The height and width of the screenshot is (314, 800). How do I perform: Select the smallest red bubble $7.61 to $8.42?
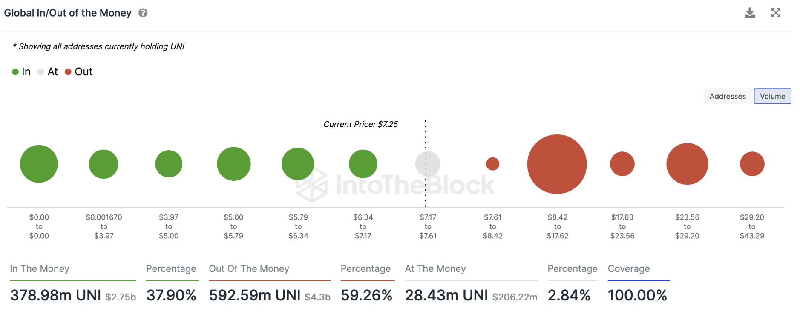[492, 164]
